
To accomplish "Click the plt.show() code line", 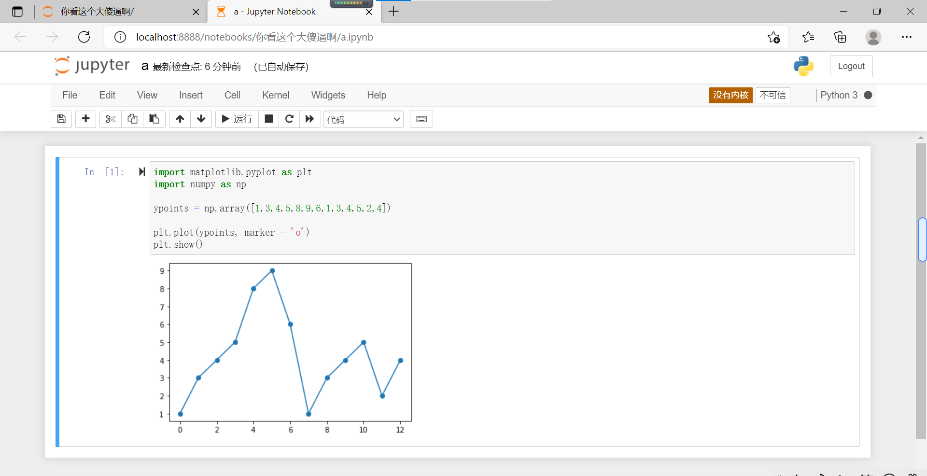I will pos(178,244).
